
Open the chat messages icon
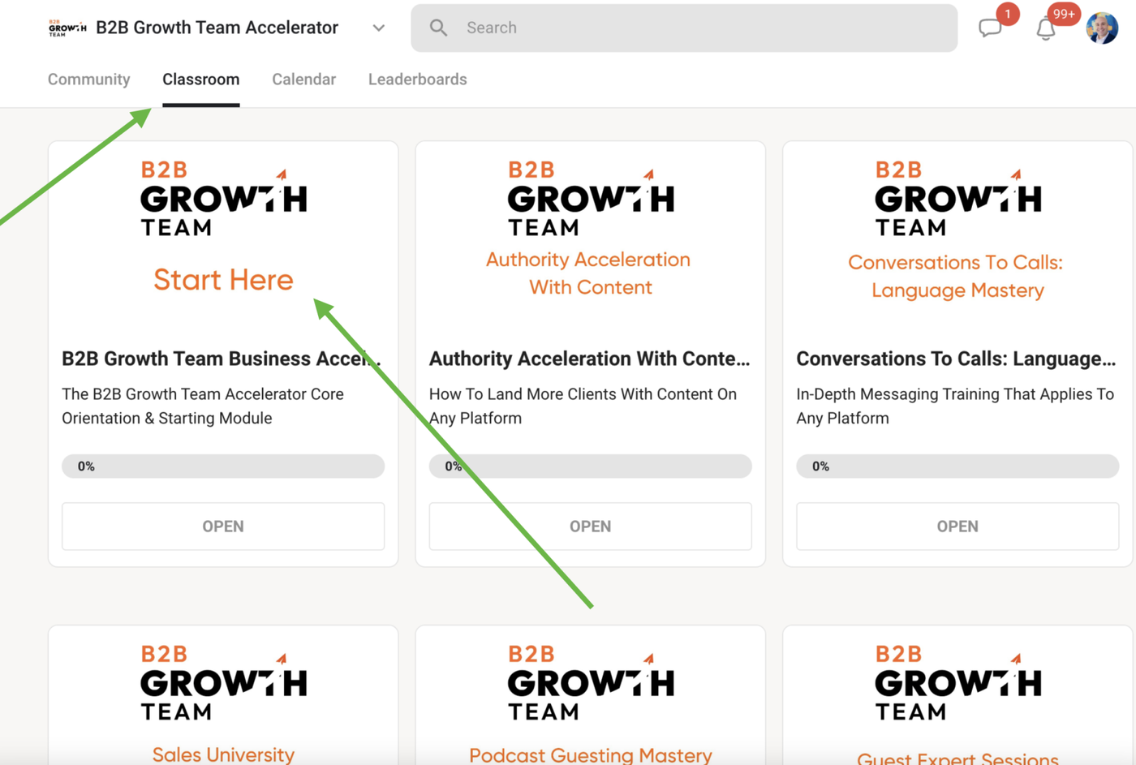coord(990,28)
